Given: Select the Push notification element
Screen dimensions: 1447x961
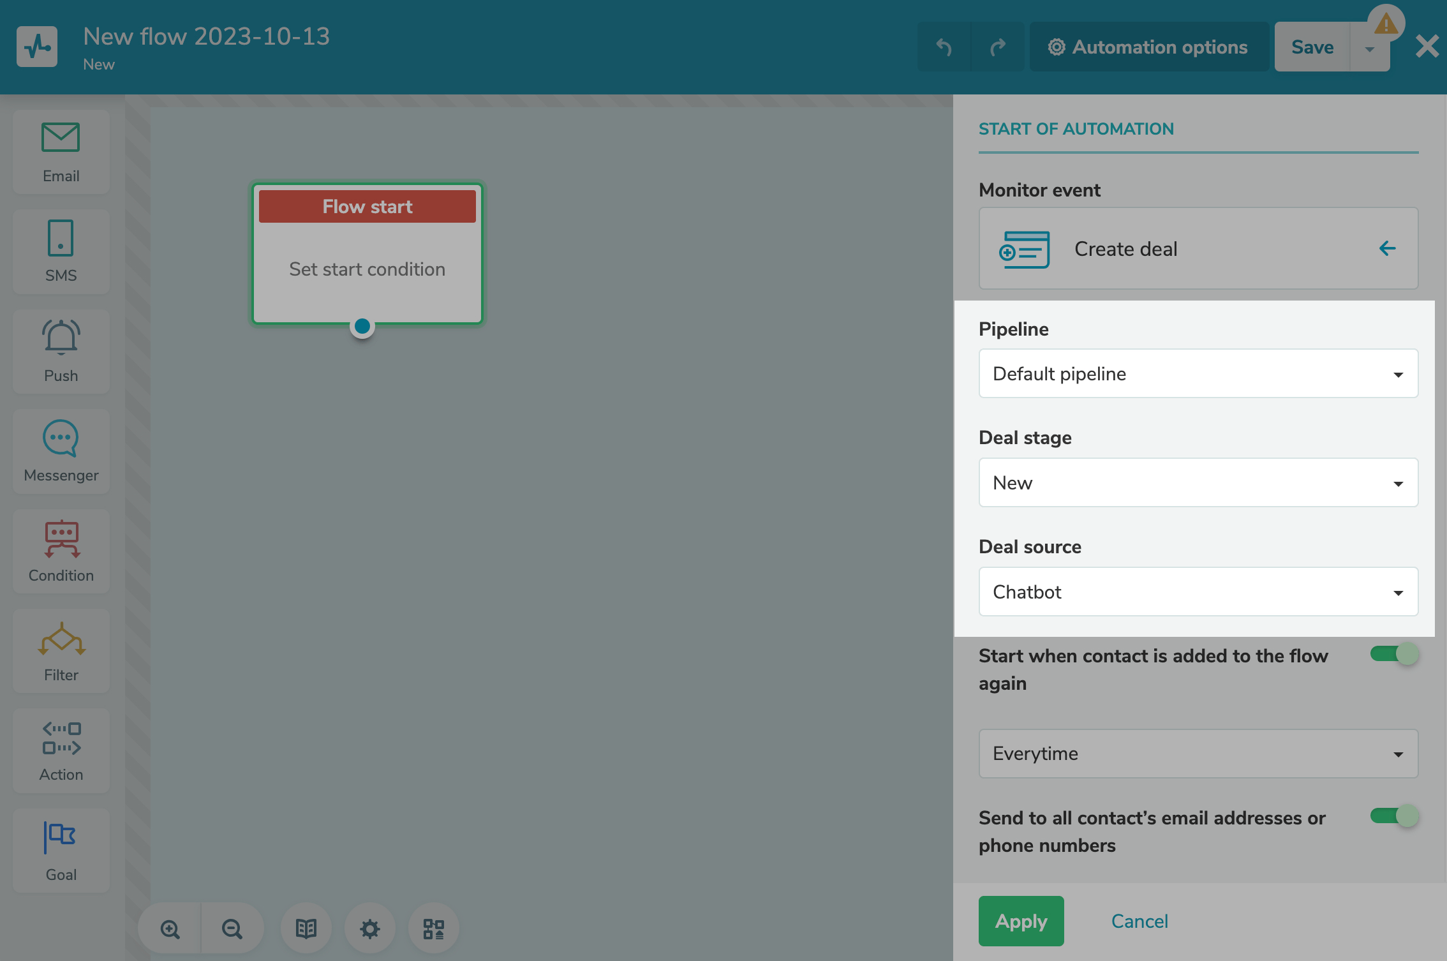Looking at the screenshot, I should [61, 351].
